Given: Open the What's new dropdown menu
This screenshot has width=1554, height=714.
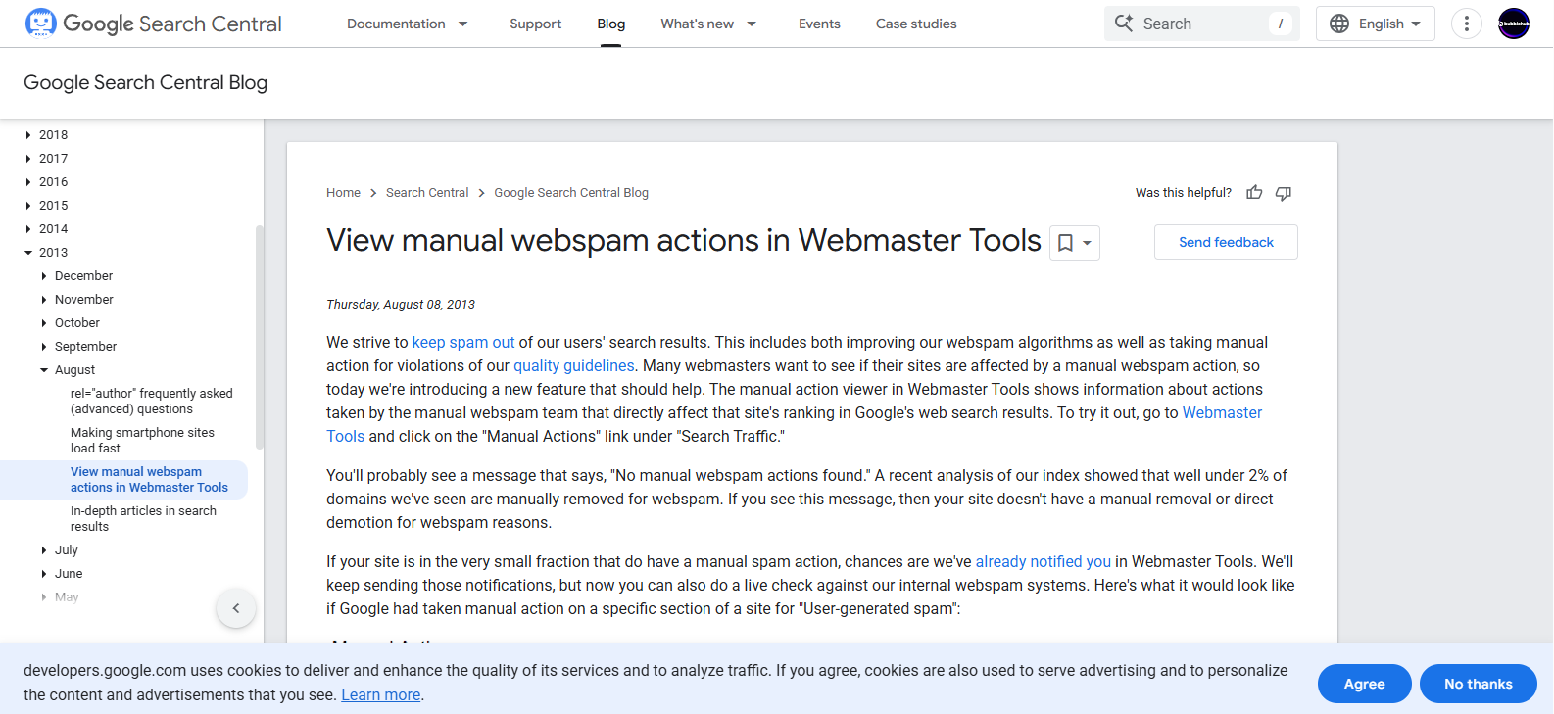Looking at the screenshot, I should [x=708, y=24].
